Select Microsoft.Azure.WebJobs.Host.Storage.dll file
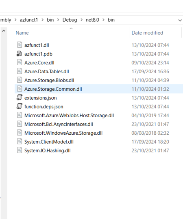The image size is (183, 219). (x=69, y=116)
